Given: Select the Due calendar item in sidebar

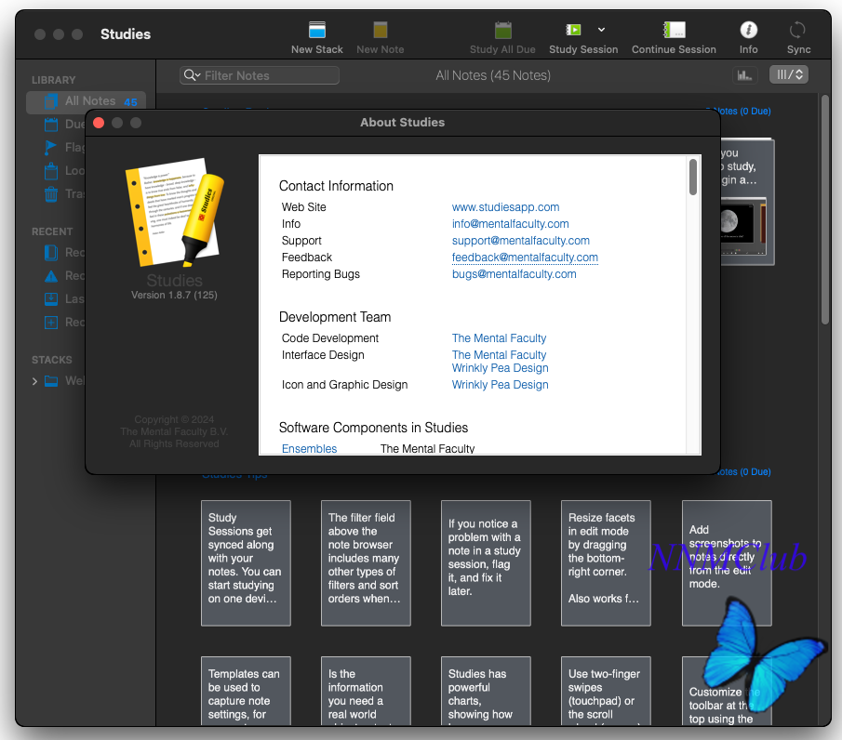Looking at the screenshot, I should pos(51,125).
